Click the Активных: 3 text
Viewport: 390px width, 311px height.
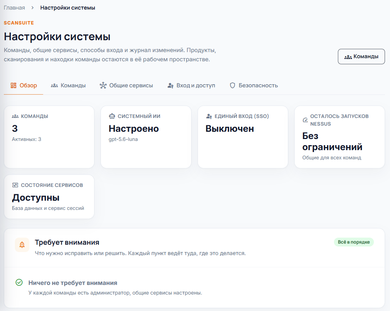coord(26,139)
